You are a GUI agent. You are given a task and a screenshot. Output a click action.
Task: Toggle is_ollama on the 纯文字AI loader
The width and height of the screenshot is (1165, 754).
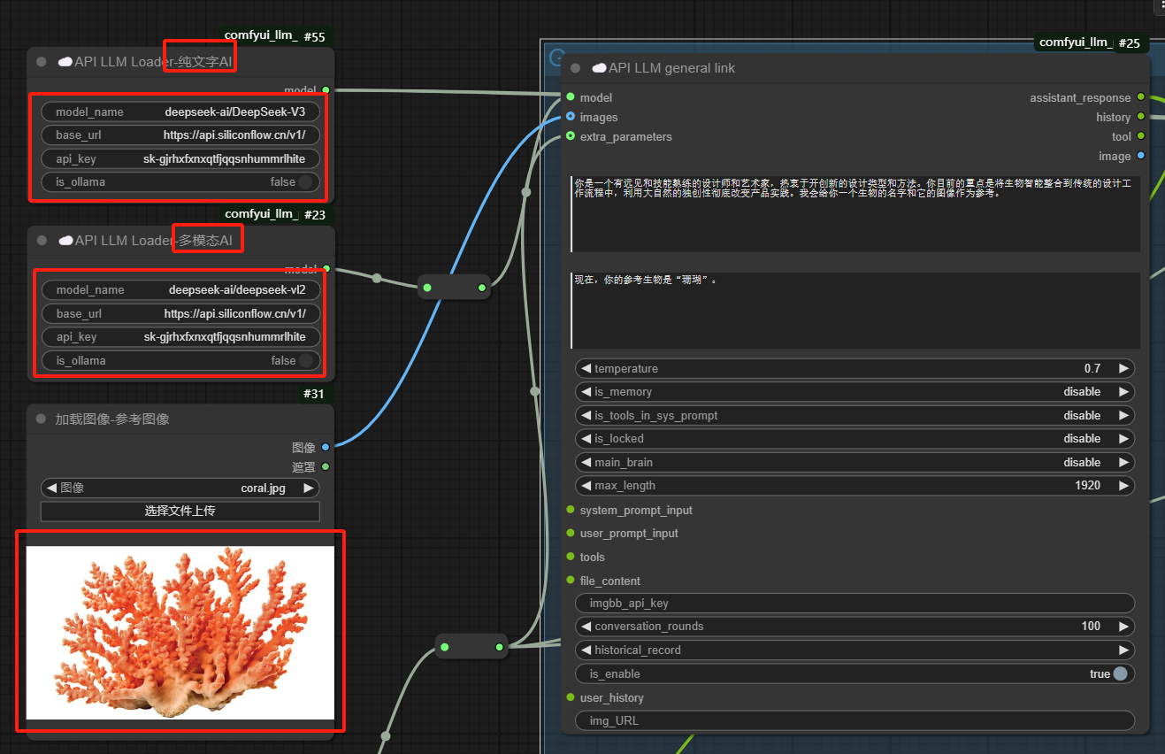305,182
